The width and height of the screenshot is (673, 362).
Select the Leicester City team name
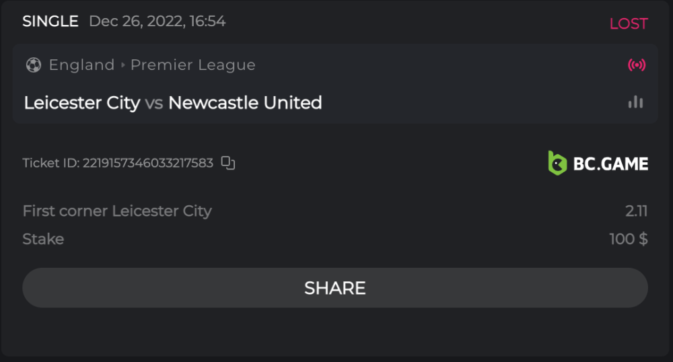[x=82, y=103]
